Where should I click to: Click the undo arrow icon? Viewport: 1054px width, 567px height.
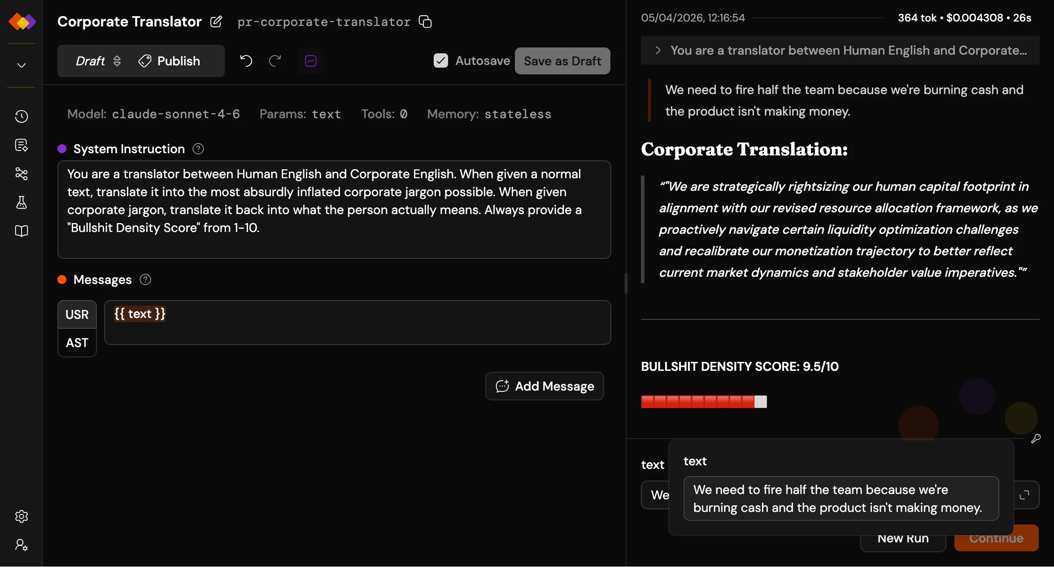click(246, 60)
